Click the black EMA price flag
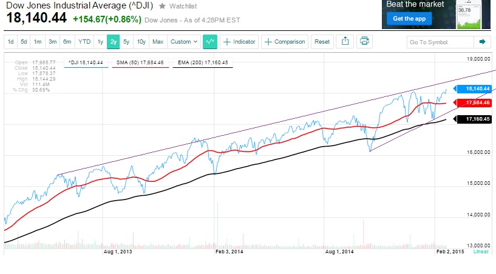 pos(473,120)
